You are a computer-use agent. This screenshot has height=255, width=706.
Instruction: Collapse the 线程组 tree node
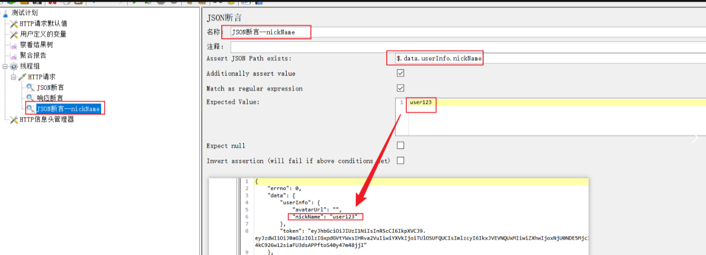(x=6, y=66)
